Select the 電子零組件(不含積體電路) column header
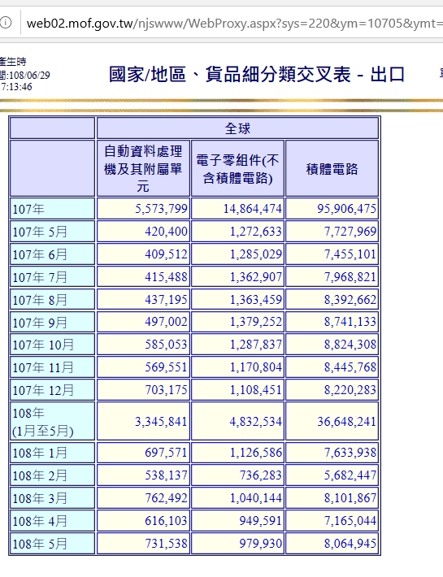This screenshot has width=443, height=577. (x=237, y=168)
